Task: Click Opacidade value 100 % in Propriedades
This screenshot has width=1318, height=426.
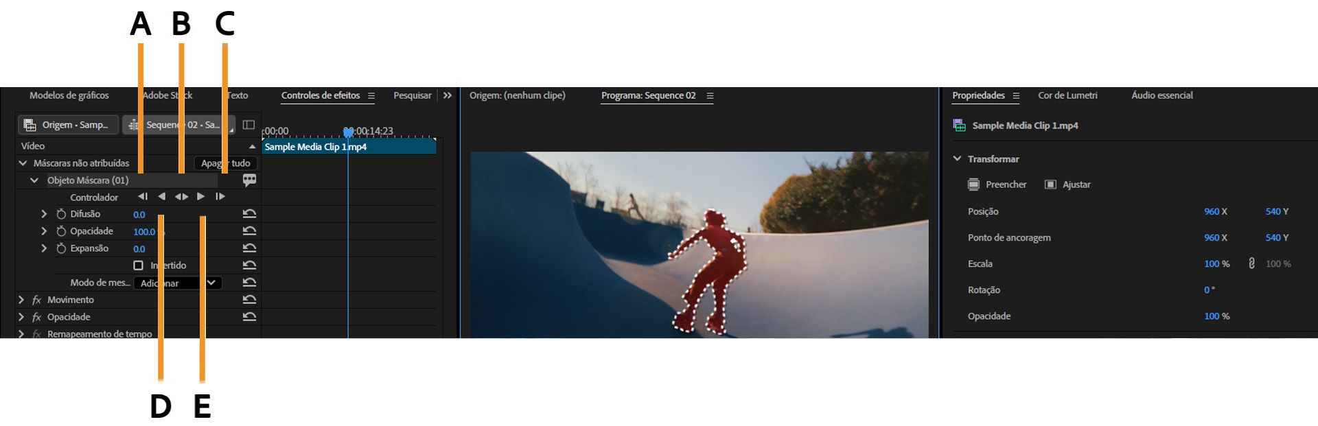Action: tap(1216, 316)
